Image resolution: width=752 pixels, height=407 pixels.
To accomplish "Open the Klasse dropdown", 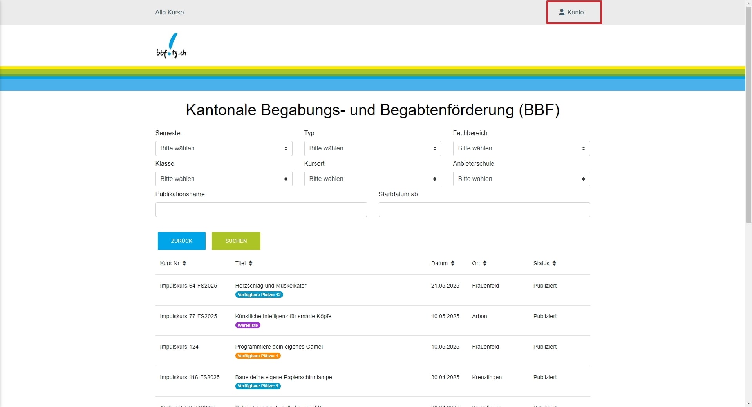I will [224, 179].
